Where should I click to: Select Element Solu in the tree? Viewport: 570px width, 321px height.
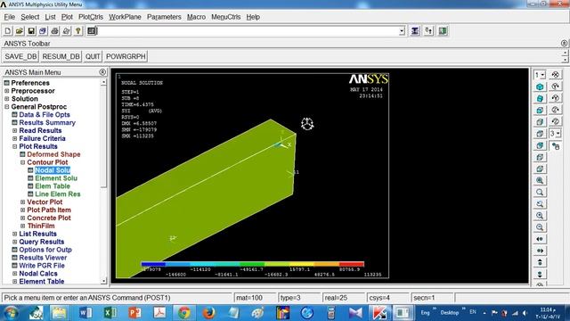coord(56,178)
